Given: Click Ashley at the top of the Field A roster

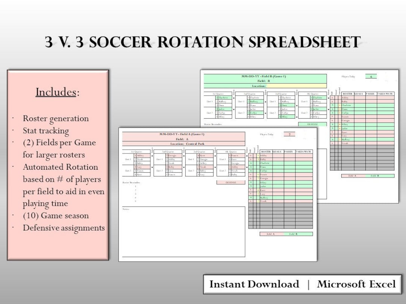Looking at the screenshot, I should click(x=263, y=155).
